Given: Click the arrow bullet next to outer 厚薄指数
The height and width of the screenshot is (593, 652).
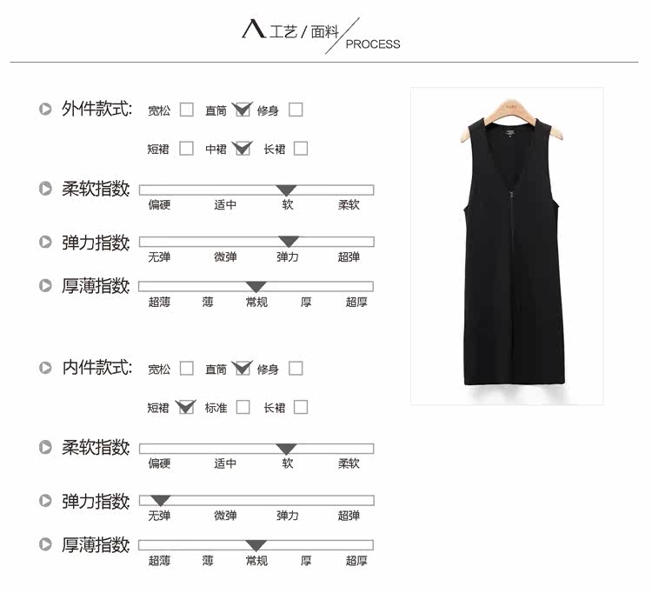Looking at the screenshot, I should point(45,286).
